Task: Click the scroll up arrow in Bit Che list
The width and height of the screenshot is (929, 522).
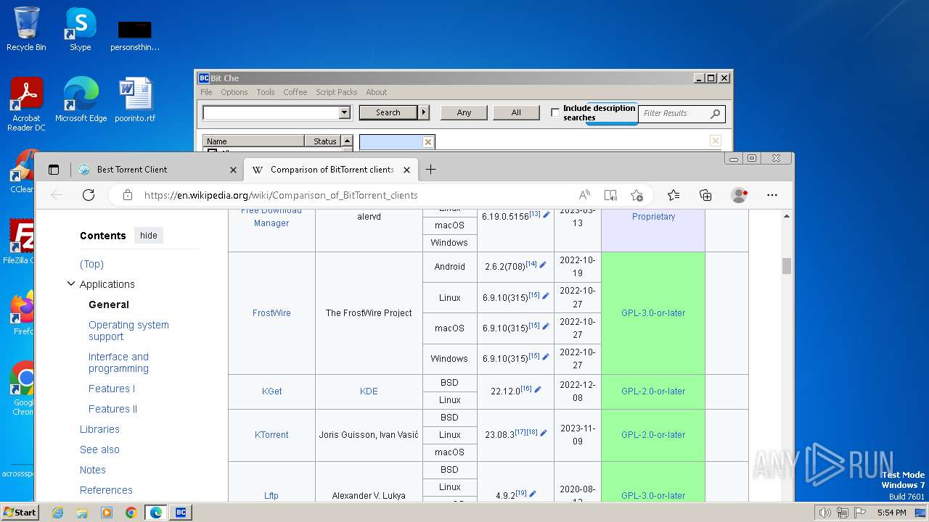Action: pos(348,141)
